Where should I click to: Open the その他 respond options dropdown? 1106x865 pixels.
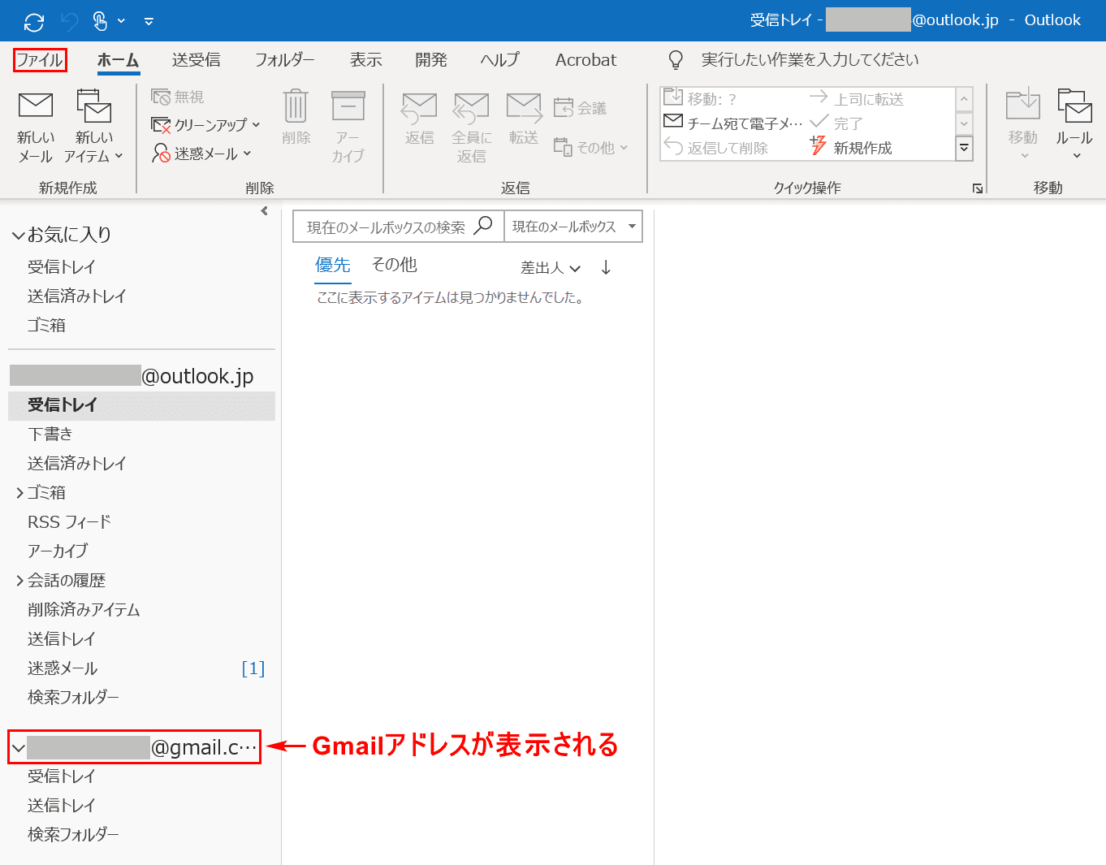[x=591, y=147]
